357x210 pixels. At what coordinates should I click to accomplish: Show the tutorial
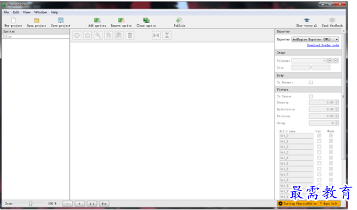pos(307,22)
